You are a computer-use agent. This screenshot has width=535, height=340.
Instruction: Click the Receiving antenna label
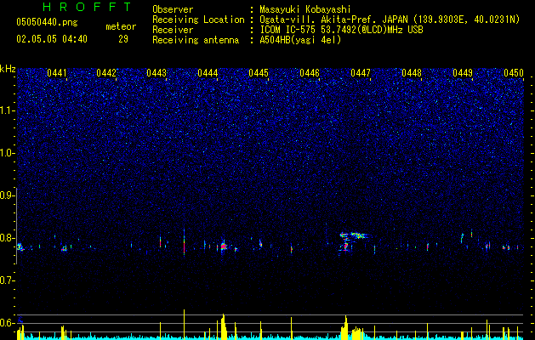click(x=196, y=40)
